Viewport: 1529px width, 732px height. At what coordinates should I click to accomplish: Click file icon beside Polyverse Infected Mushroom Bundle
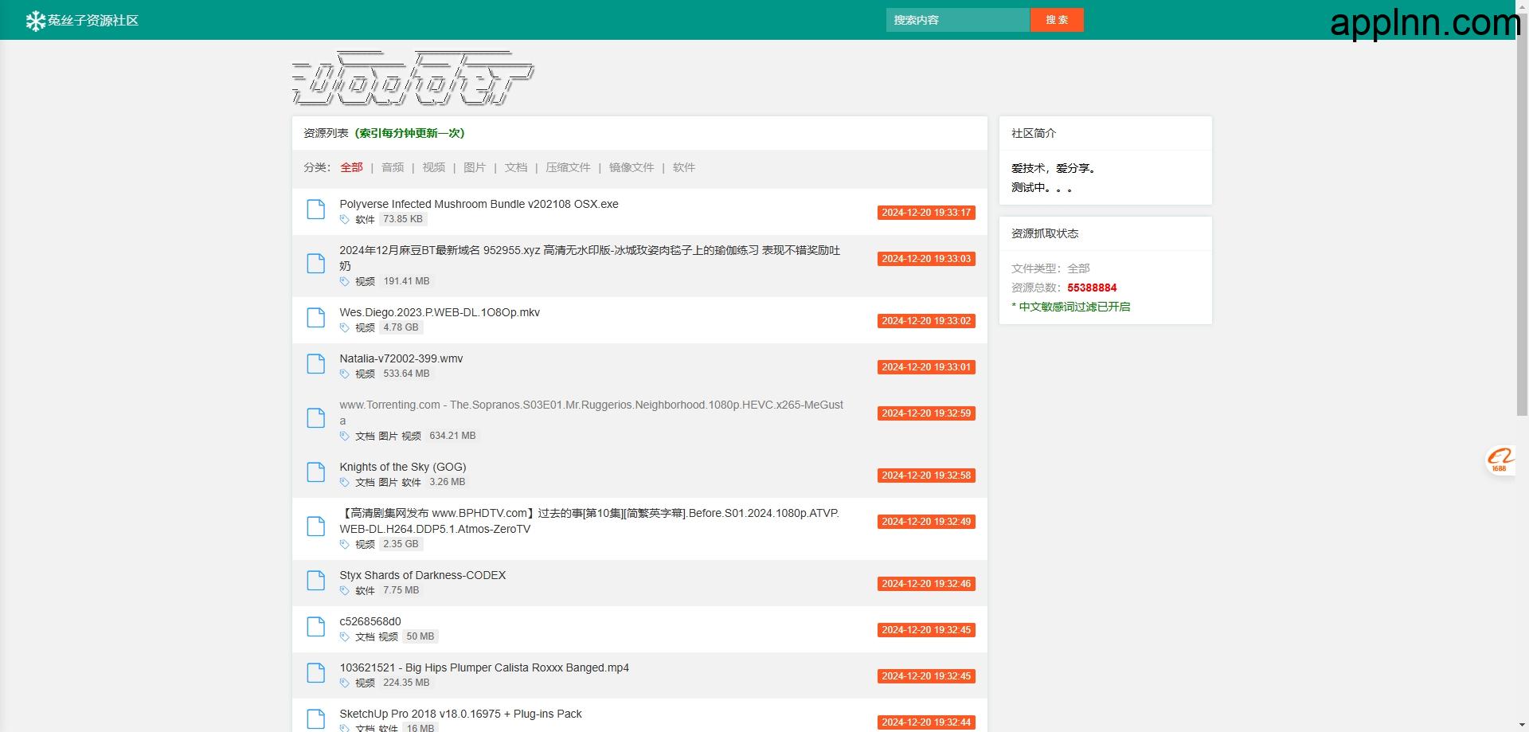pos(316,209)
